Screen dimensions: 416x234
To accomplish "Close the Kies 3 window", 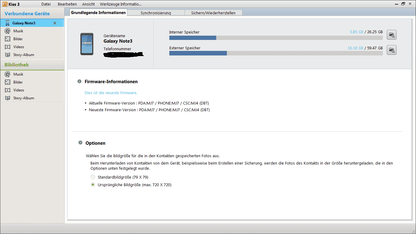I will click(x=410, y=4).
